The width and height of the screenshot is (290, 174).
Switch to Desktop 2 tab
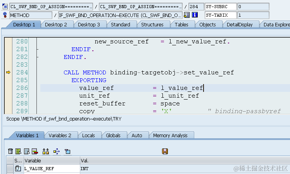pyautogui.click(x=56, y=24)
